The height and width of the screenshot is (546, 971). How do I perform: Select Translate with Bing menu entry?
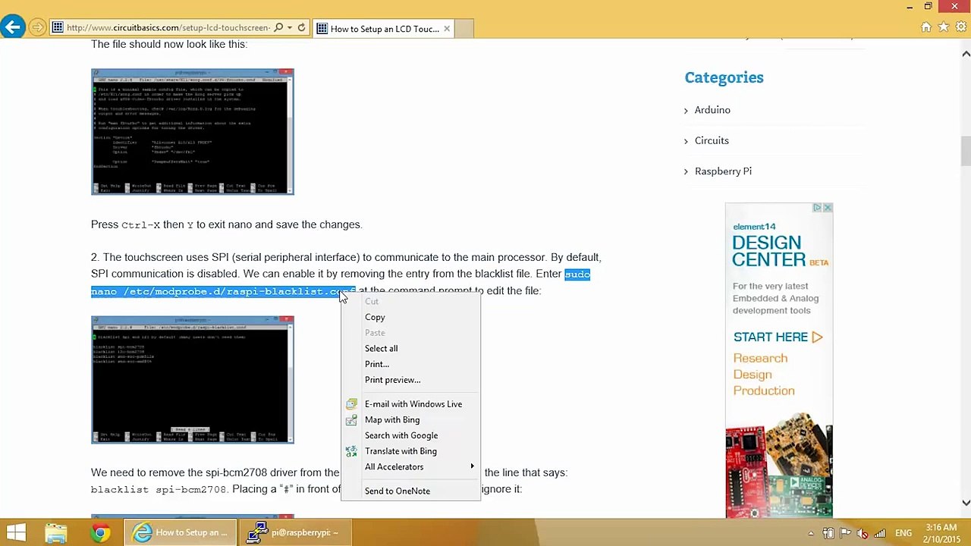point(401,451)
